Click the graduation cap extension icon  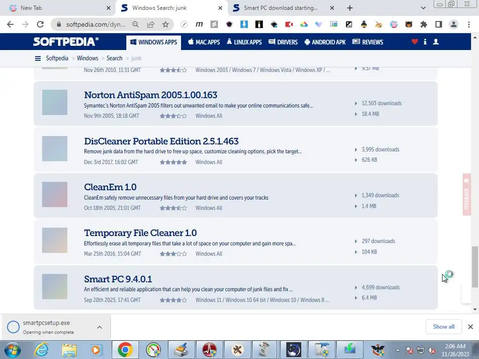point(274,24)
